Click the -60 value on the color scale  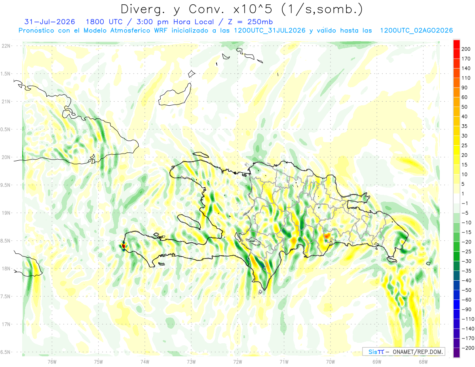[466, 300]
